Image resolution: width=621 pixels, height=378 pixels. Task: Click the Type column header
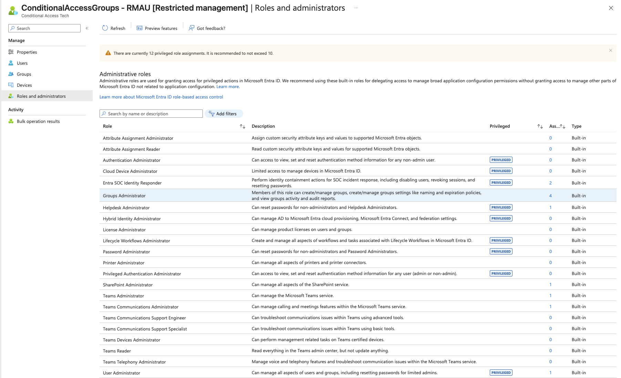click(577, 126)
